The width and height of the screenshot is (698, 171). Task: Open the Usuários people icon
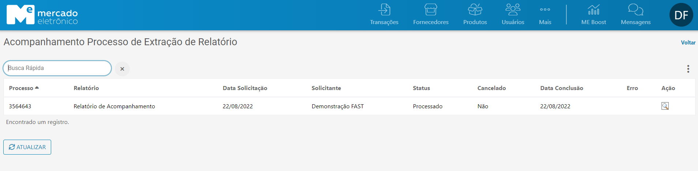513,10
